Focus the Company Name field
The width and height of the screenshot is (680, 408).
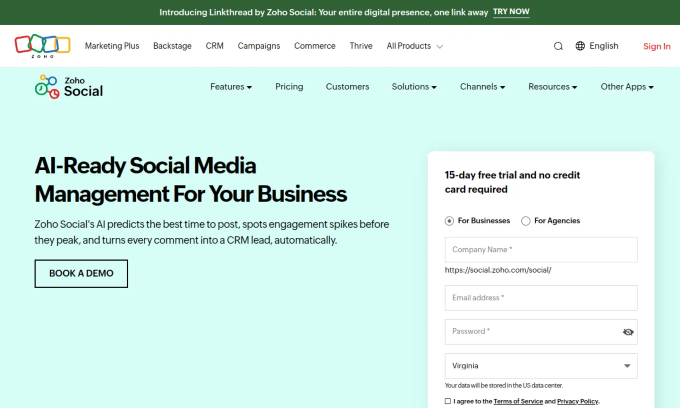541,250
